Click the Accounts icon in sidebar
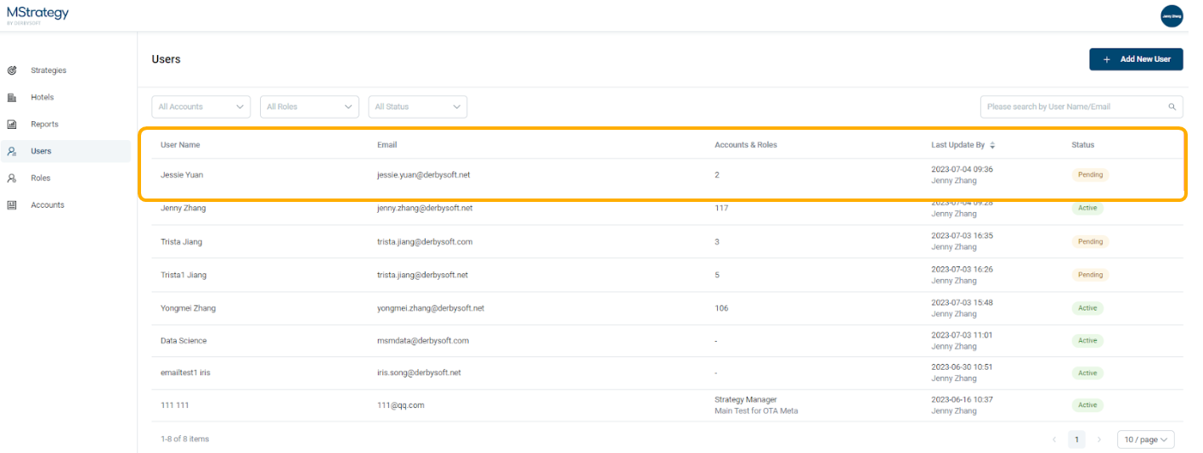 12,205
